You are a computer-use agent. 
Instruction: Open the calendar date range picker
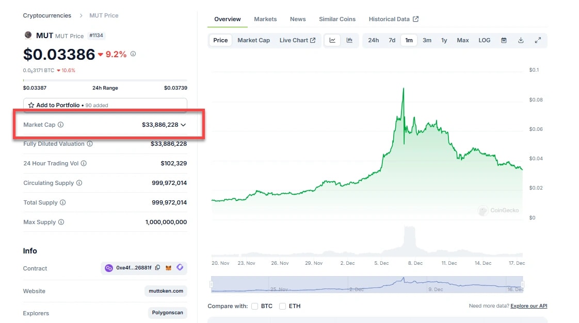(x=504, y=40)
